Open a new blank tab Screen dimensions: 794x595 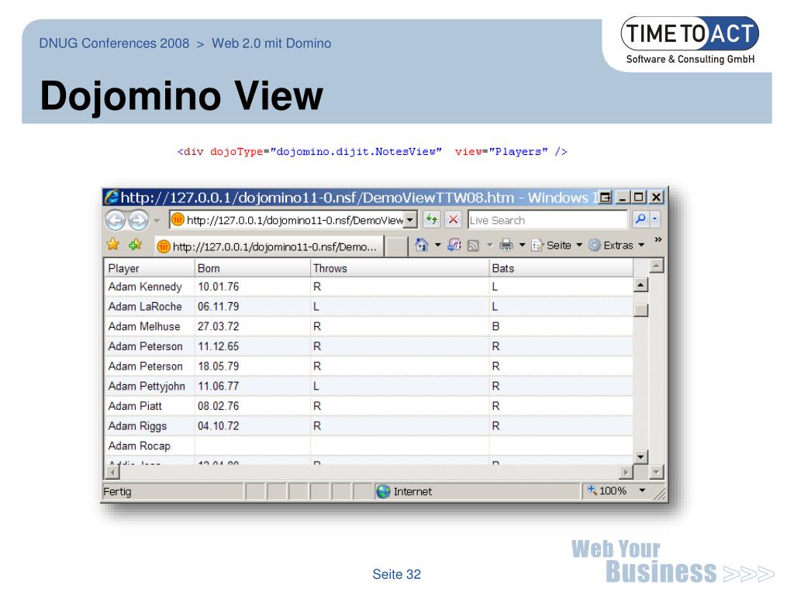coord(396,246)
